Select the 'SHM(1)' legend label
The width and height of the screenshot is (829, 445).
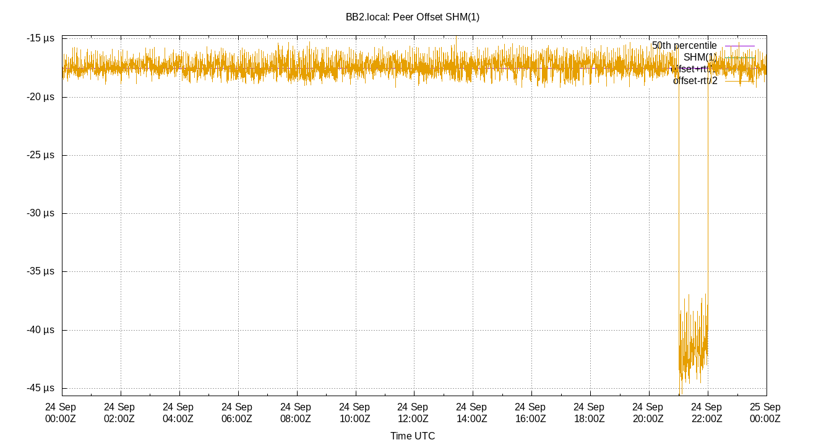tap(700, 57)
